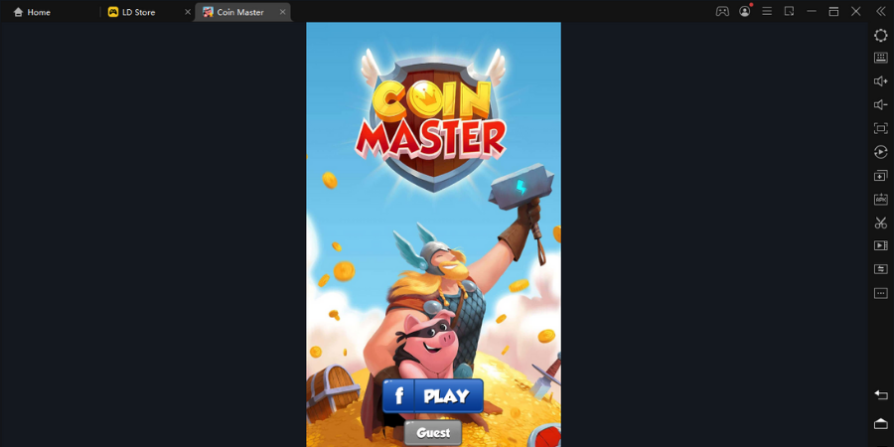Image resolution: width=894 pixels, height=447 pixels.
Task: Click the Guest login button
Action: coord(433,433)
